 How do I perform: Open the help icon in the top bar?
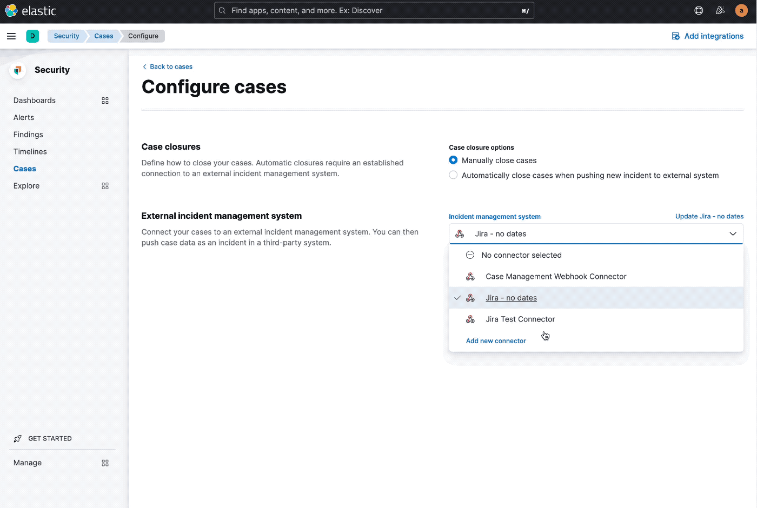[x=698, y=10]
